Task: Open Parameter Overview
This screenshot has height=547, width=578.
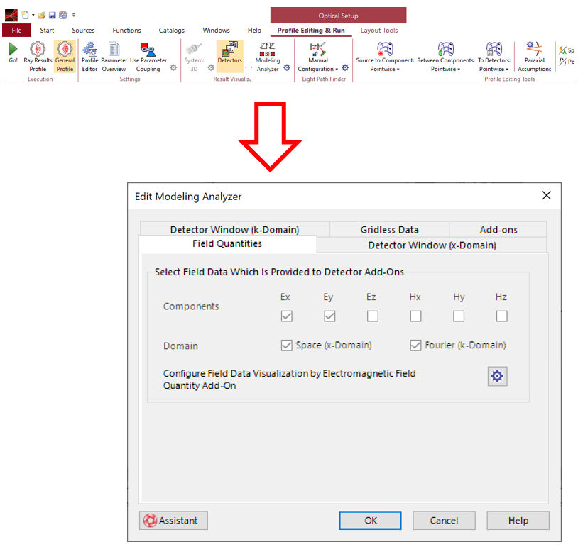Action: coord(114,51)
